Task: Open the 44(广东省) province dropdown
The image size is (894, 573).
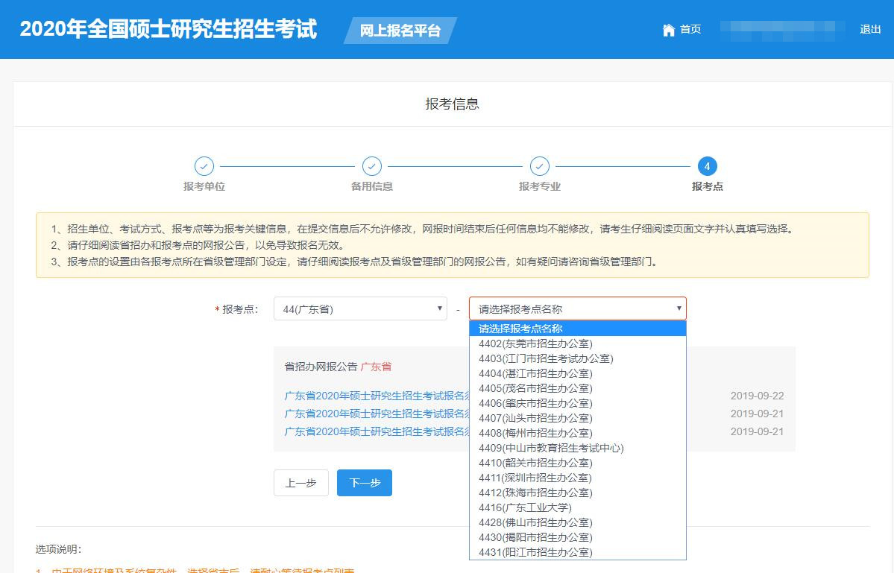Action: click(x=359, y=308)
